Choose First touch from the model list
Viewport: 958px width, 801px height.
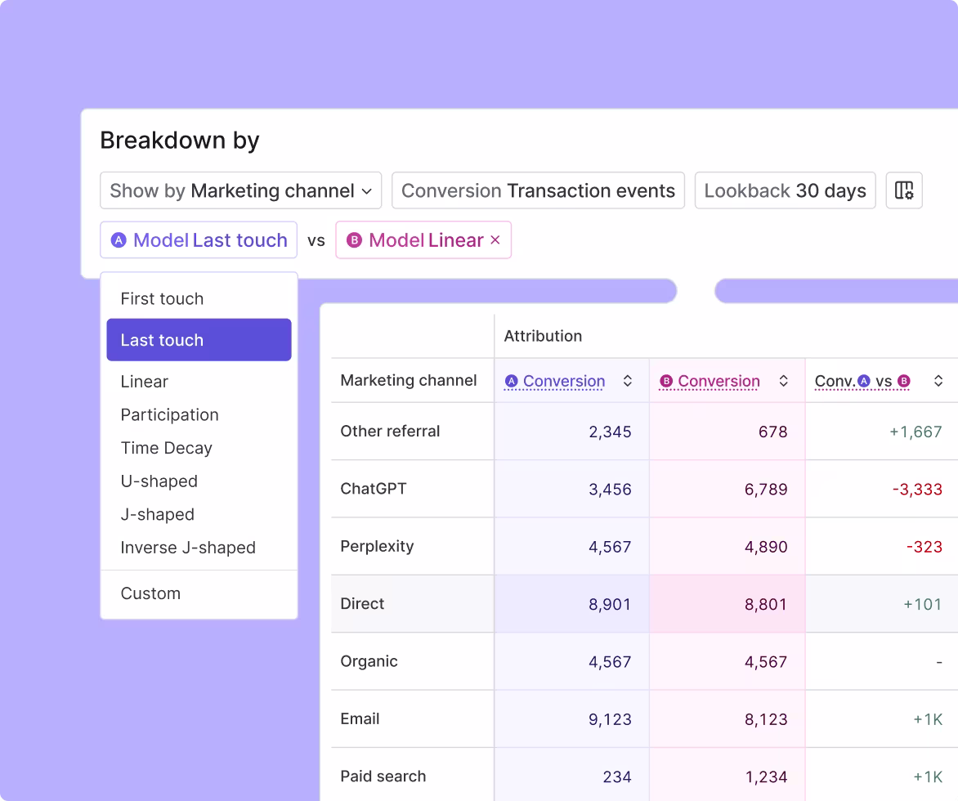(x=162, y=299)
